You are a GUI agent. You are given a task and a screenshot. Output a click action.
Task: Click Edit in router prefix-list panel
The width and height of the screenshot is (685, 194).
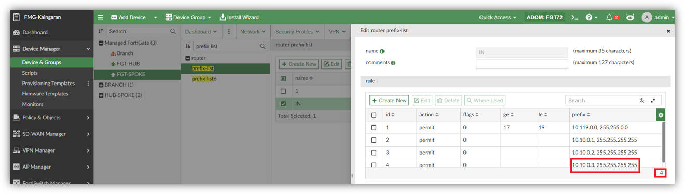(x=332, y=64)
